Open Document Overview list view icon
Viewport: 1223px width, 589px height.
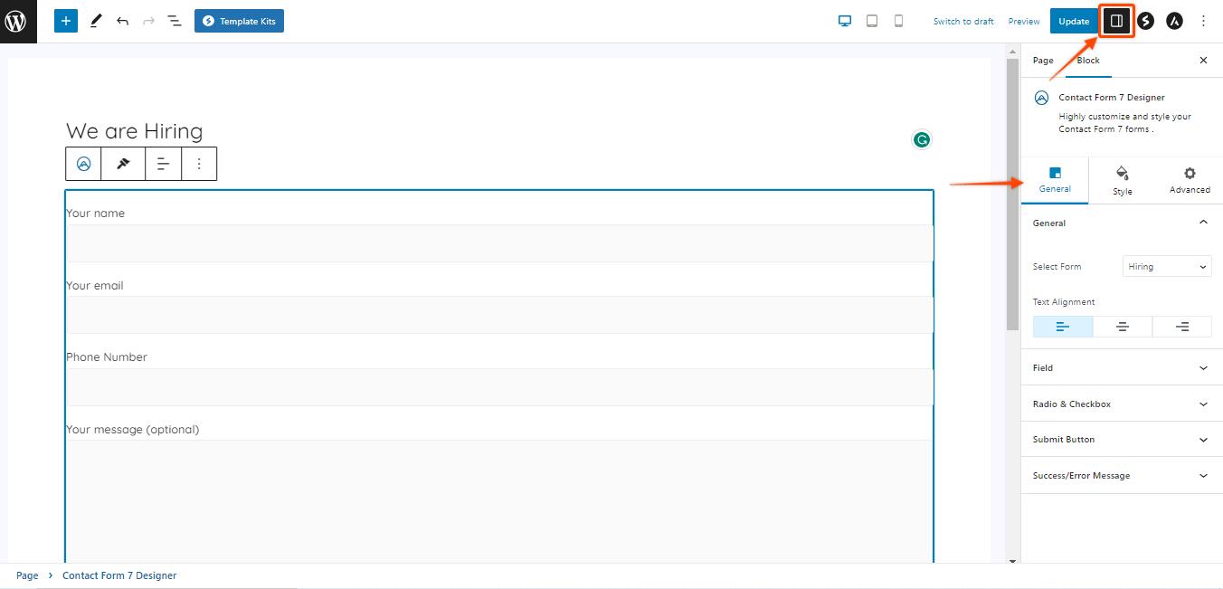(175, 21)
